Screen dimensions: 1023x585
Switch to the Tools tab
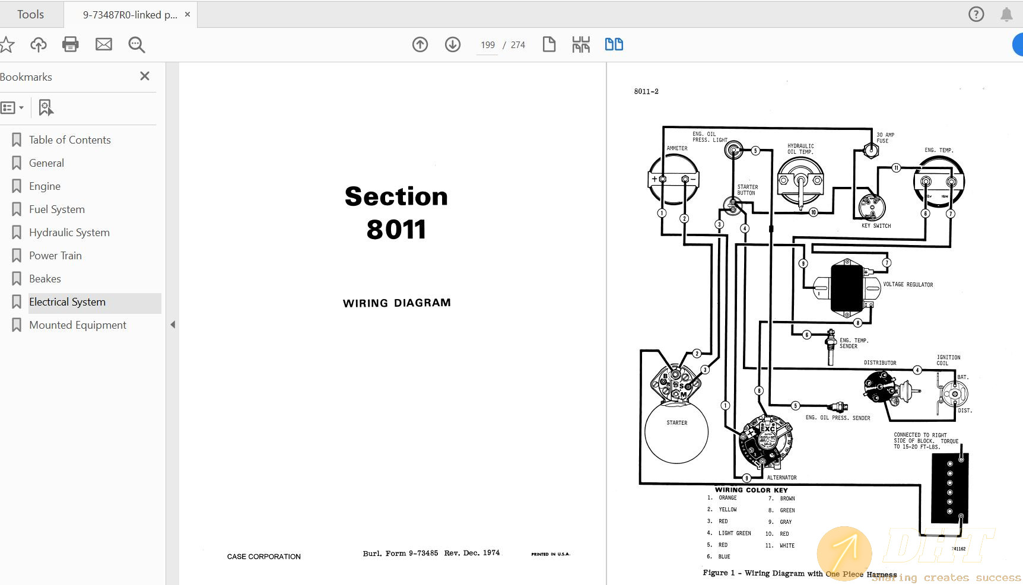point(31,14)
